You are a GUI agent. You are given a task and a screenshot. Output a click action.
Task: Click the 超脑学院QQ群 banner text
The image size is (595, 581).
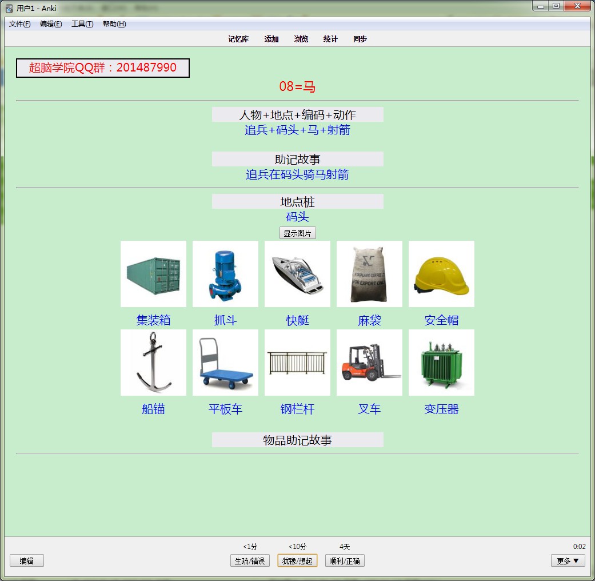[x=103, y=67]
